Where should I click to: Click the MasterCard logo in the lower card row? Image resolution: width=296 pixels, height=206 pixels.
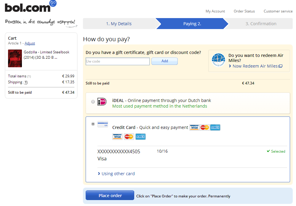tap(129, 137)
